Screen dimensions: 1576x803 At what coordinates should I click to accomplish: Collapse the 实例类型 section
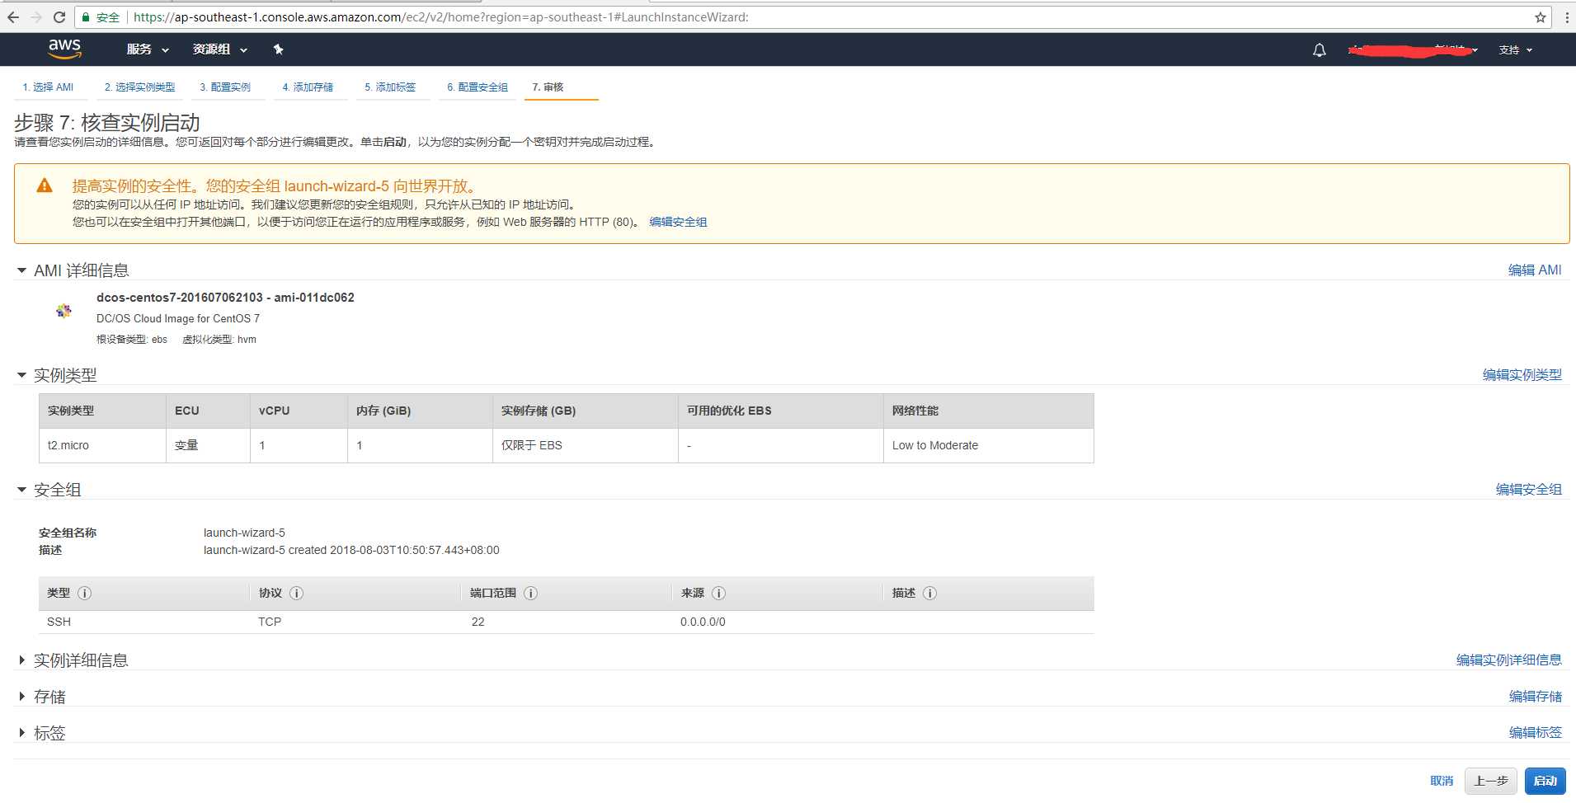[21, 375]
